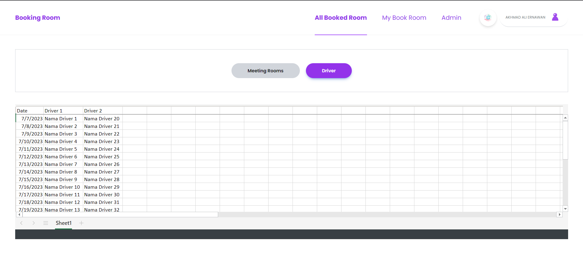This screenshot has height=268, width=583.
Task: Select the Driver button
Action: click(329, 70)
